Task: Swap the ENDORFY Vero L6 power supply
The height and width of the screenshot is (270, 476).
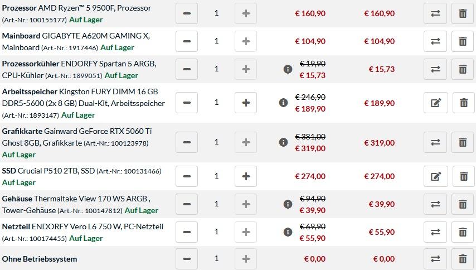Action: tap(435, 232)
